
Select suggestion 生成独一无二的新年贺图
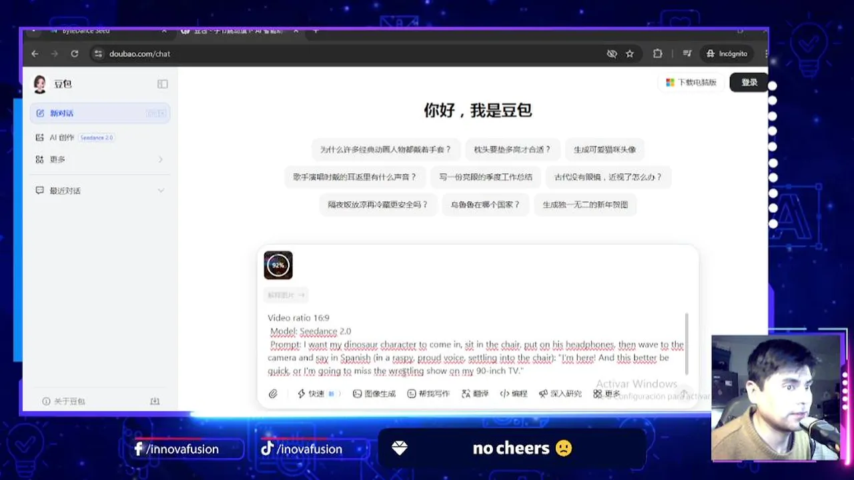click(x=585, y=205)
